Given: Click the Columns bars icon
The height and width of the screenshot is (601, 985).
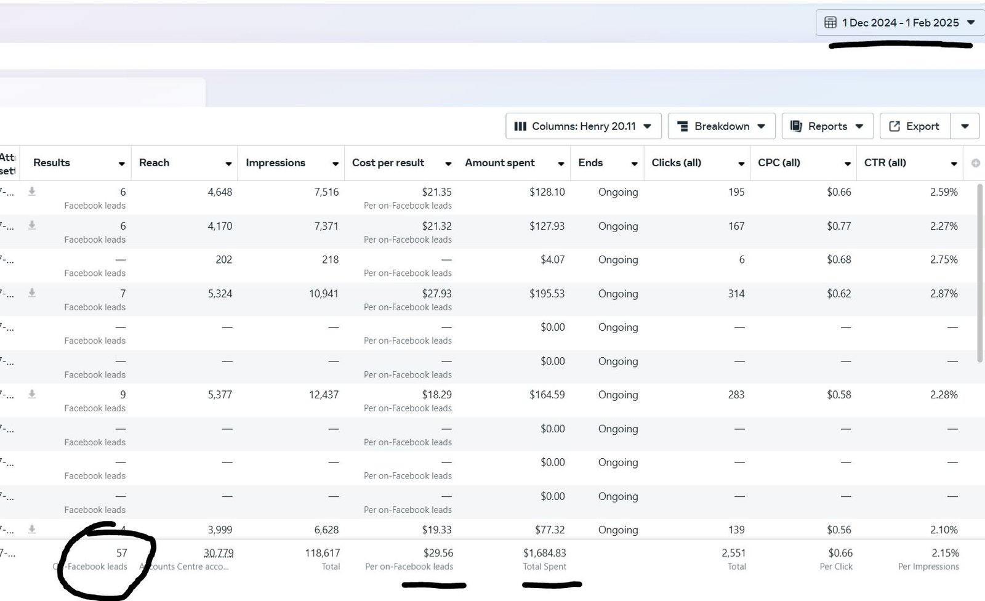Looking at the screenshot, I should pyautogui.click(x=520, y=126).
